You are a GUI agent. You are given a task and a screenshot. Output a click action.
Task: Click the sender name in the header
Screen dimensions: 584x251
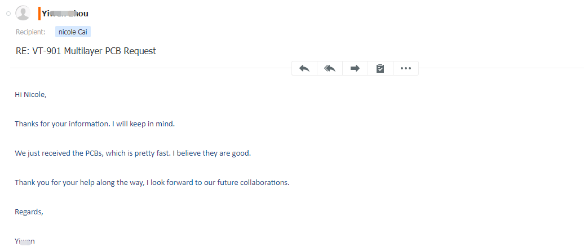coord(65,14)
